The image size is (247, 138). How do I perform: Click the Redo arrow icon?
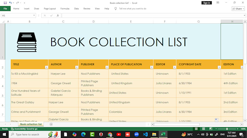pos(17,3)
